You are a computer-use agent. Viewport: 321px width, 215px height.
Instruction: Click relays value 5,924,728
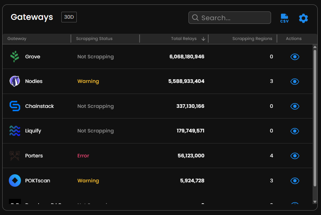tap(192, 181)
